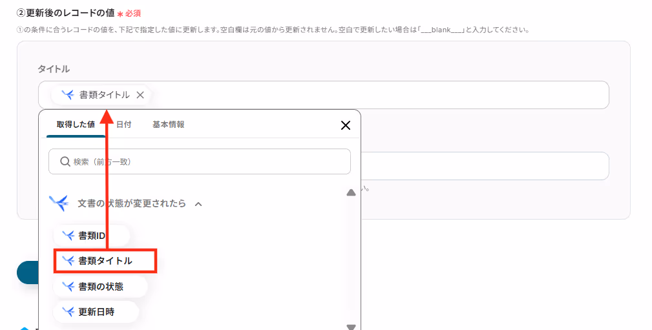Click the search magnifier icon
Image resolution: width=652 pixels, height=330 pixels.
[65, 161]
